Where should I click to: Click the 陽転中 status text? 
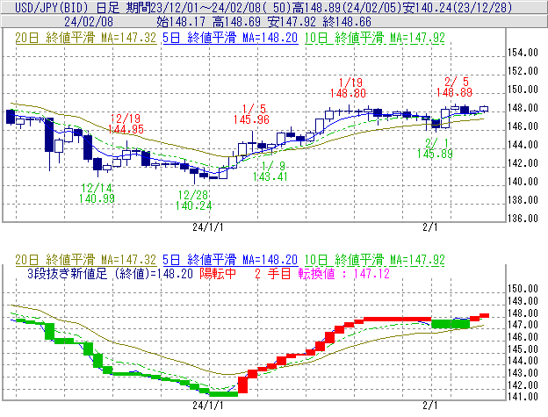point(218,273)
